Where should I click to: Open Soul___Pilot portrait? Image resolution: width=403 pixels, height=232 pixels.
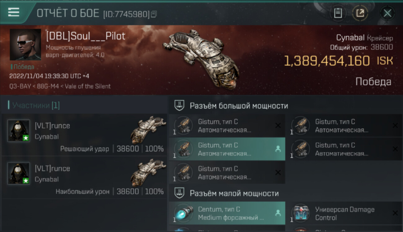(25, 45)
